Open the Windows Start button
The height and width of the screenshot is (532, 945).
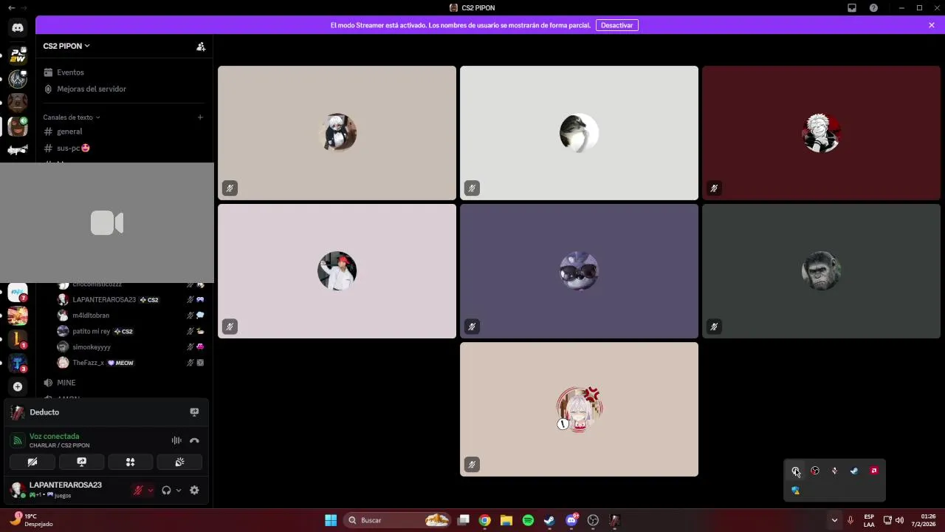coord(331,520)
